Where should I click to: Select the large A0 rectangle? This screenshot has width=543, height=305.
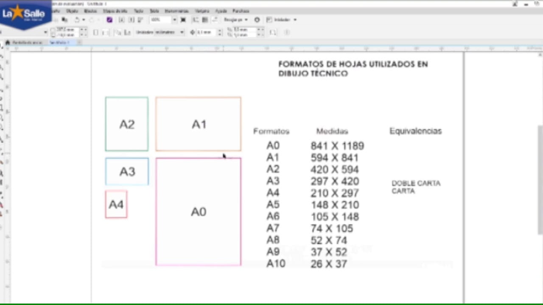pyautogui.click(x=198, y=212)
